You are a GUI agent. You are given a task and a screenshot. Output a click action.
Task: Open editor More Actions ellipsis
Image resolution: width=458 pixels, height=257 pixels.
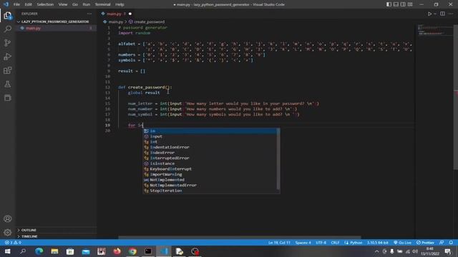click(x=451, y=14)
